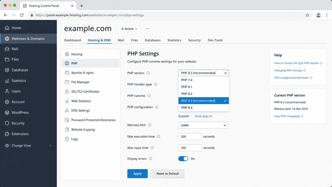Image resolution: width=332 pixels, height=187 pixels.
Task: Click the PHP icon in the submenu
Action: tap(67, 63)
